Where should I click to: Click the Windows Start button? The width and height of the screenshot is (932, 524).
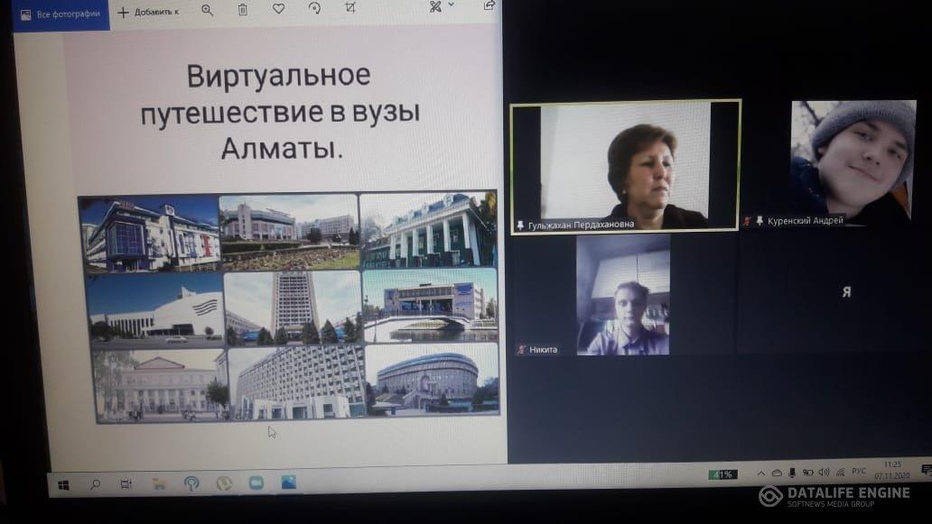(63, 485)
